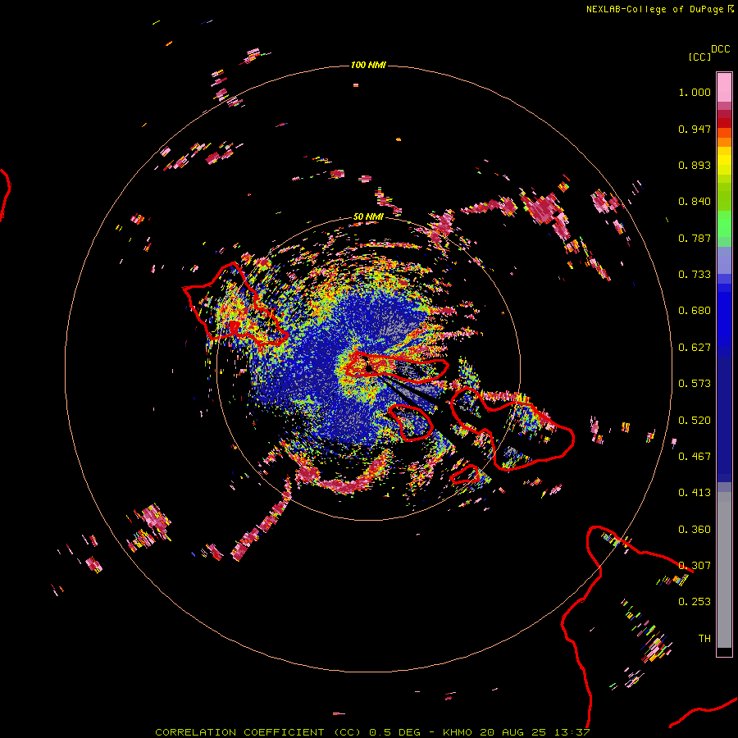Click the 50 NMI range ring label
The image size is (738, 738).
[368, 217]
